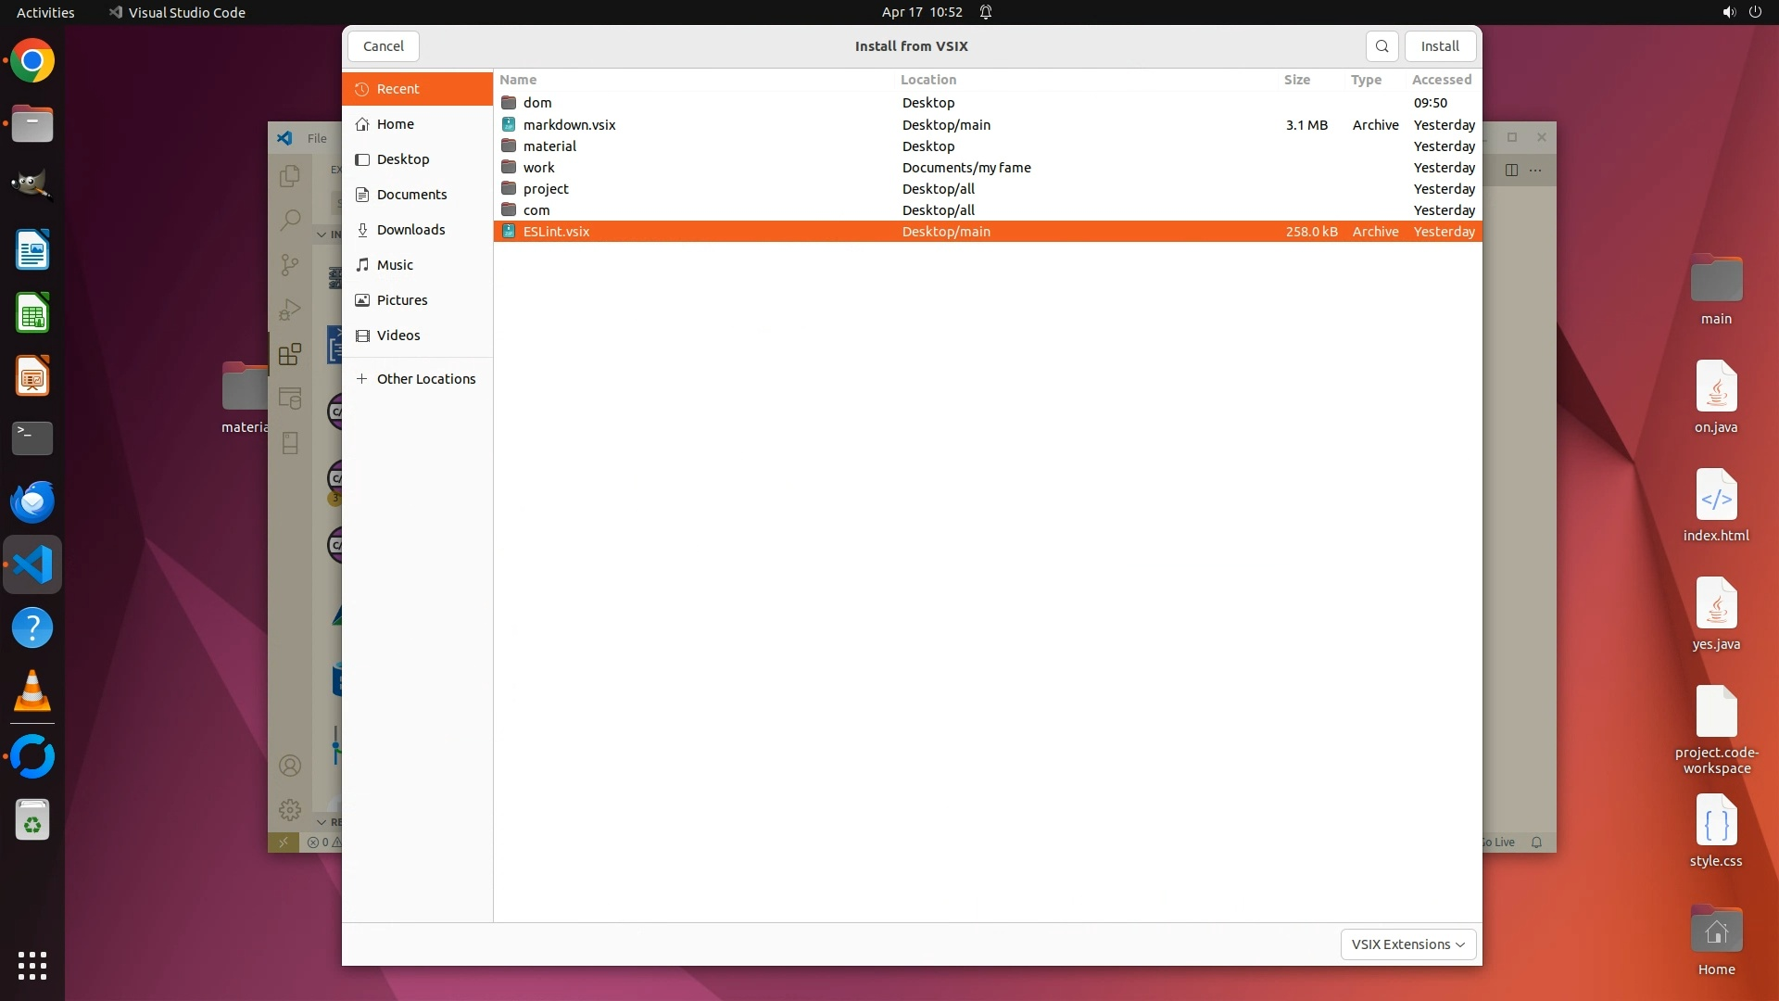Select markdown.vsix file row
The image size is (1779, 1001).
point(569,125)
